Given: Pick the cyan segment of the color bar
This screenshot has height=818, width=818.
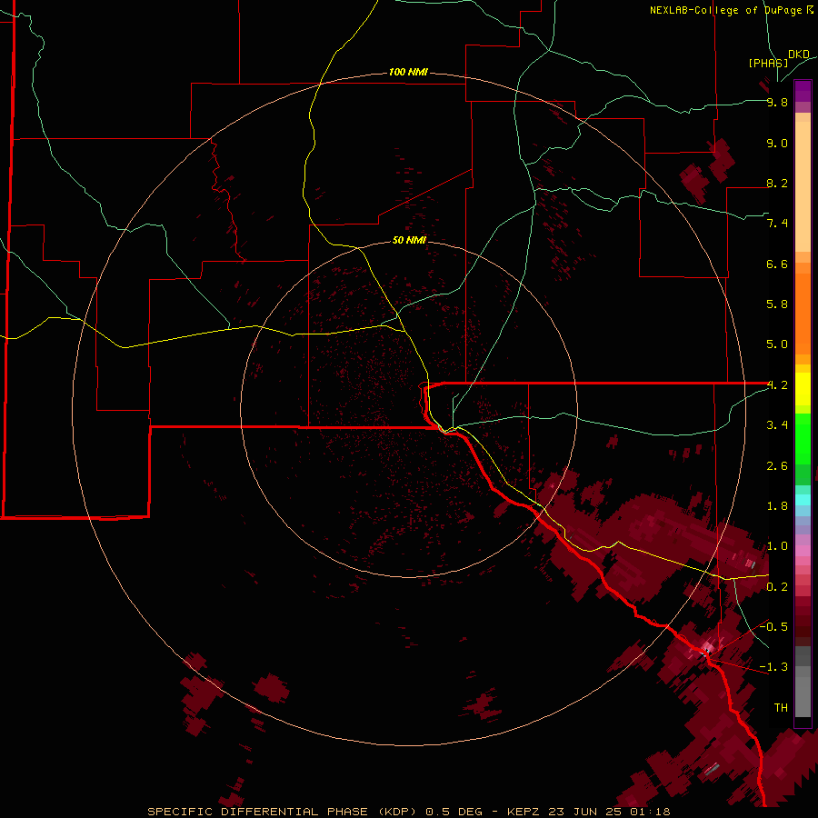Looking at the screenshot, I should 803,500.
